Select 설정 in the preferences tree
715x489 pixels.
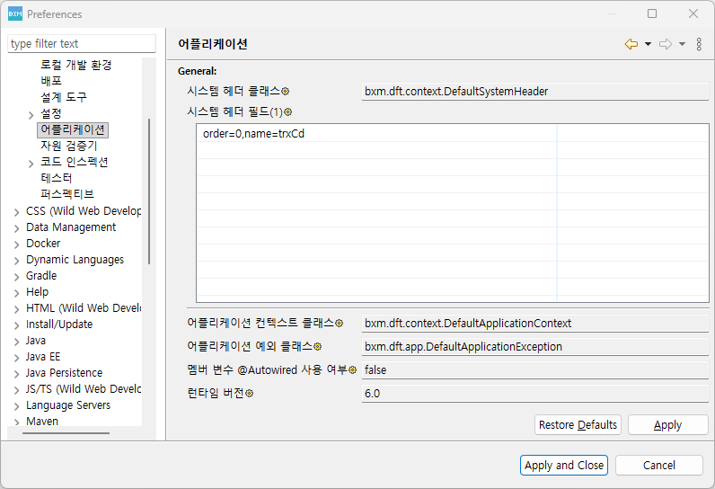click(x=51, y=113)
